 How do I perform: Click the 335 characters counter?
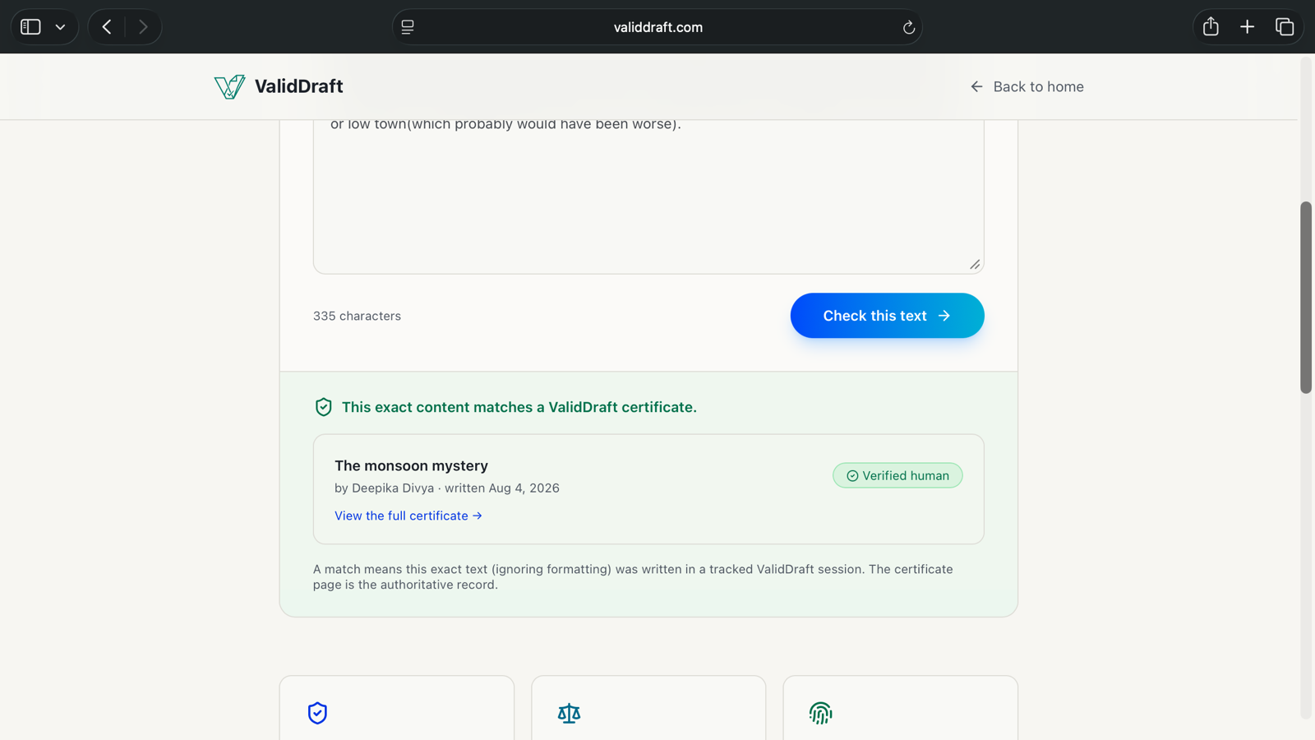click(357, 316)
